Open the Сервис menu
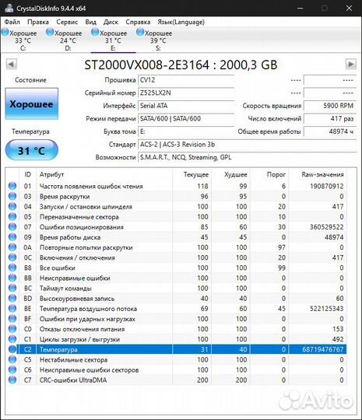The image size is (362, 420). tap(67, 22)
